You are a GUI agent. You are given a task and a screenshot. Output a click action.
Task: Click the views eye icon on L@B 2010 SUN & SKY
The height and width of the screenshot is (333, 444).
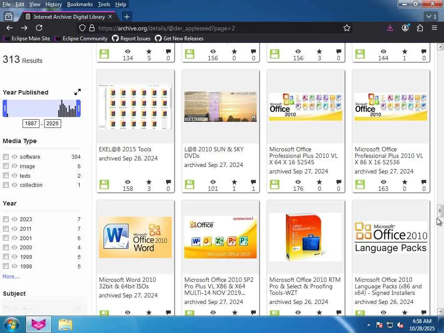[213, 182]
